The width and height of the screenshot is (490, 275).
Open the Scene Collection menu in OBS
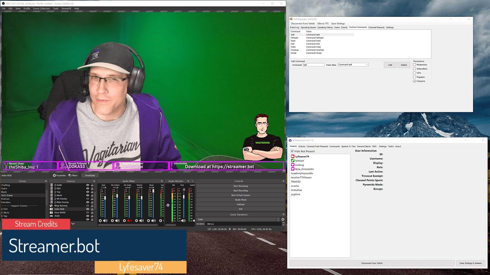pyautogui.click(x=41, y=8)
